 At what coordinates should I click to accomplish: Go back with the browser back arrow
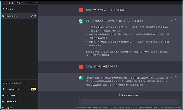(x=2, y=3)
